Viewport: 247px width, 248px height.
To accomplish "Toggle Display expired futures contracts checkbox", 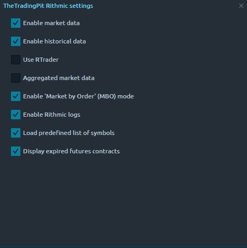I will click(16, 151).
